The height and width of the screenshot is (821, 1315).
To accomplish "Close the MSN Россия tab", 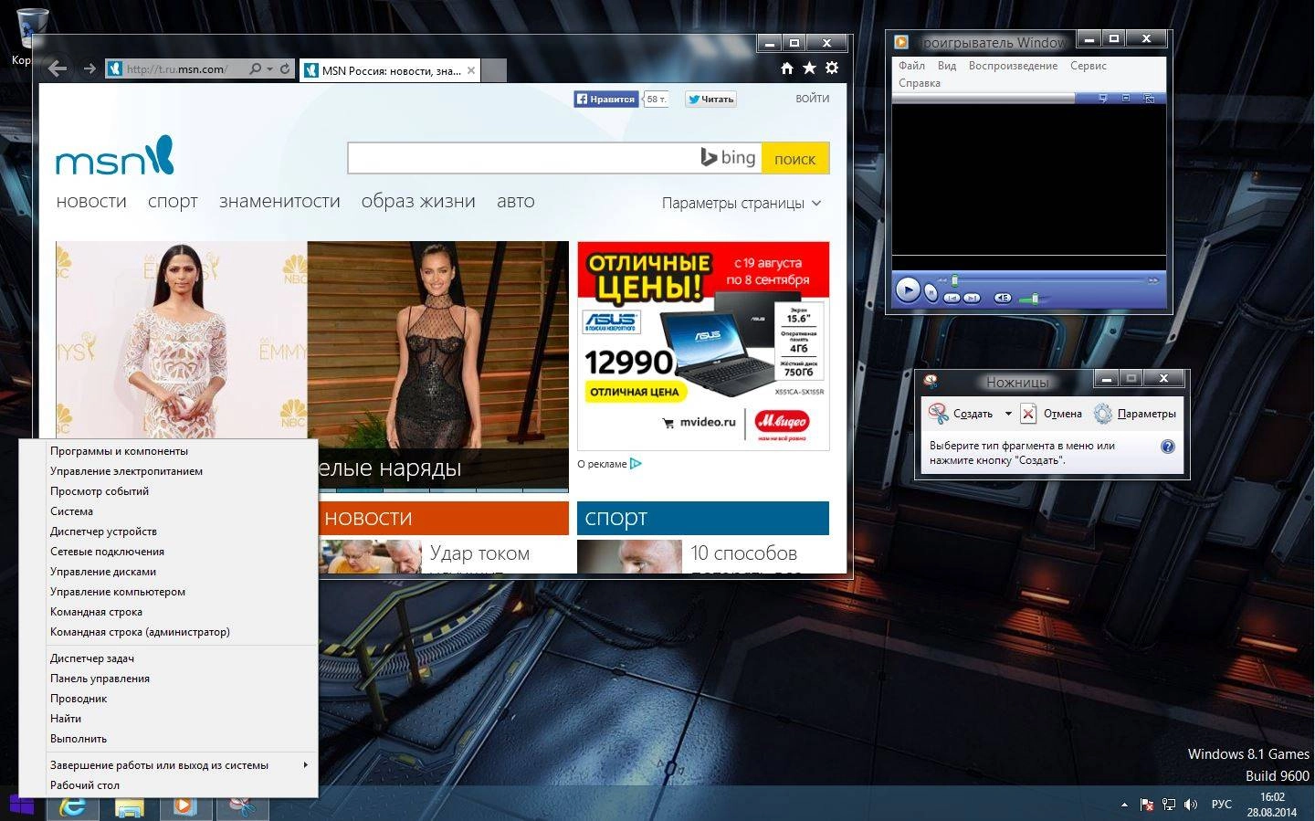I will 471,70.
